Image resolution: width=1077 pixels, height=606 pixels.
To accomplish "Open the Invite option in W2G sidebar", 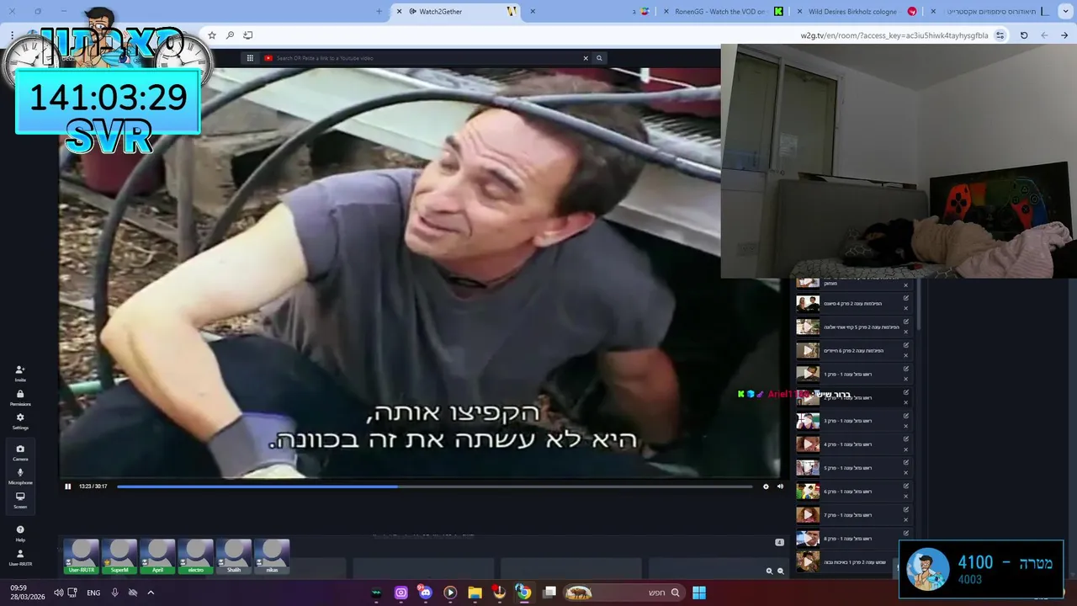I will tap(20, 373).
